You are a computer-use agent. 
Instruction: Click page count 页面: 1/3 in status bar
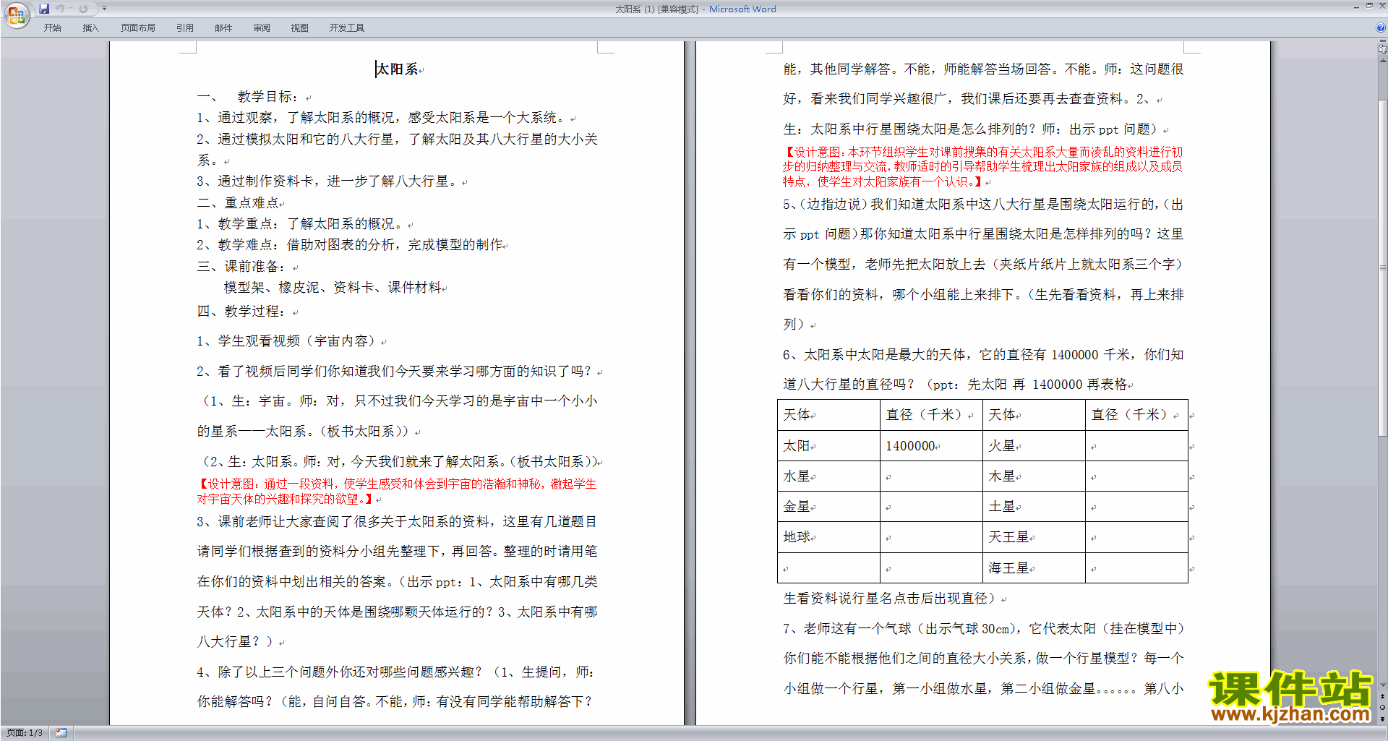point(25,733)
